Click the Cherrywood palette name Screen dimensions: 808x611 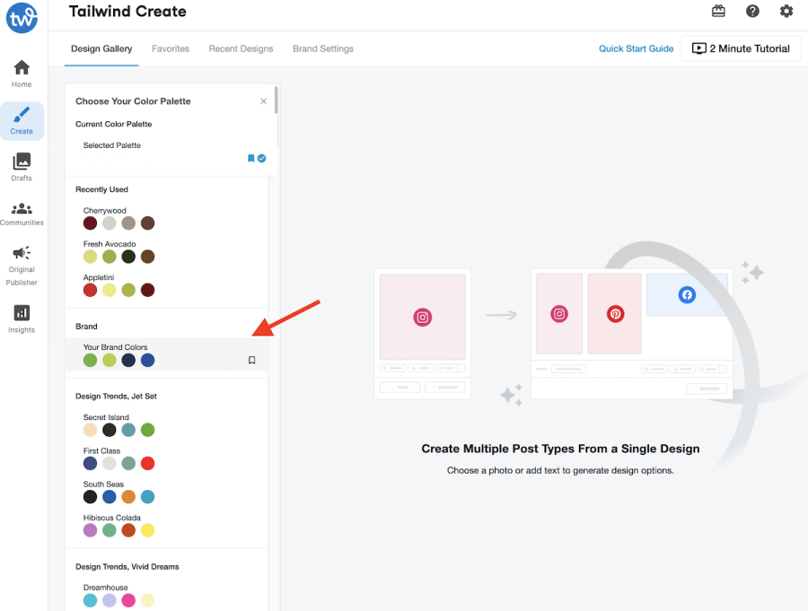click(x=105, y=210)
